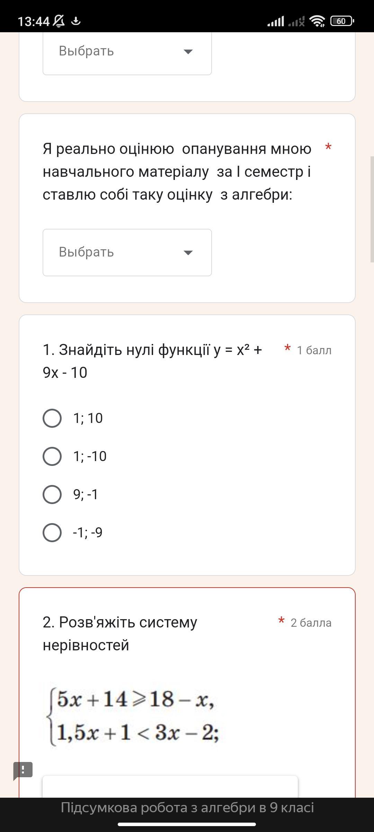Open the algebra self-grade Выбрать dropdown
The width and height of the screenshot is (374, 832).
click(127, 252)
